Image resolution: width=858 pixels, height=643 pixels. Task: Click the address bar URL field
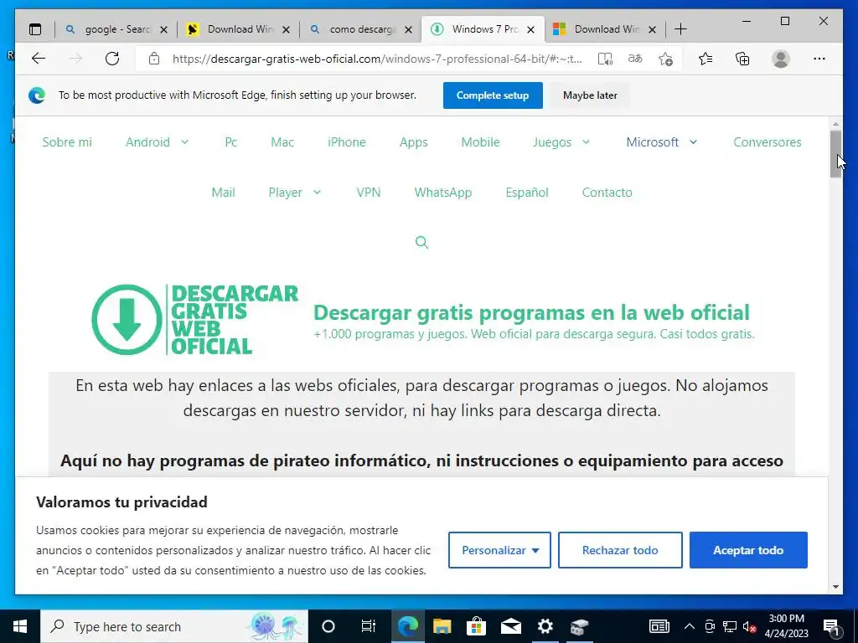(378, 59)
